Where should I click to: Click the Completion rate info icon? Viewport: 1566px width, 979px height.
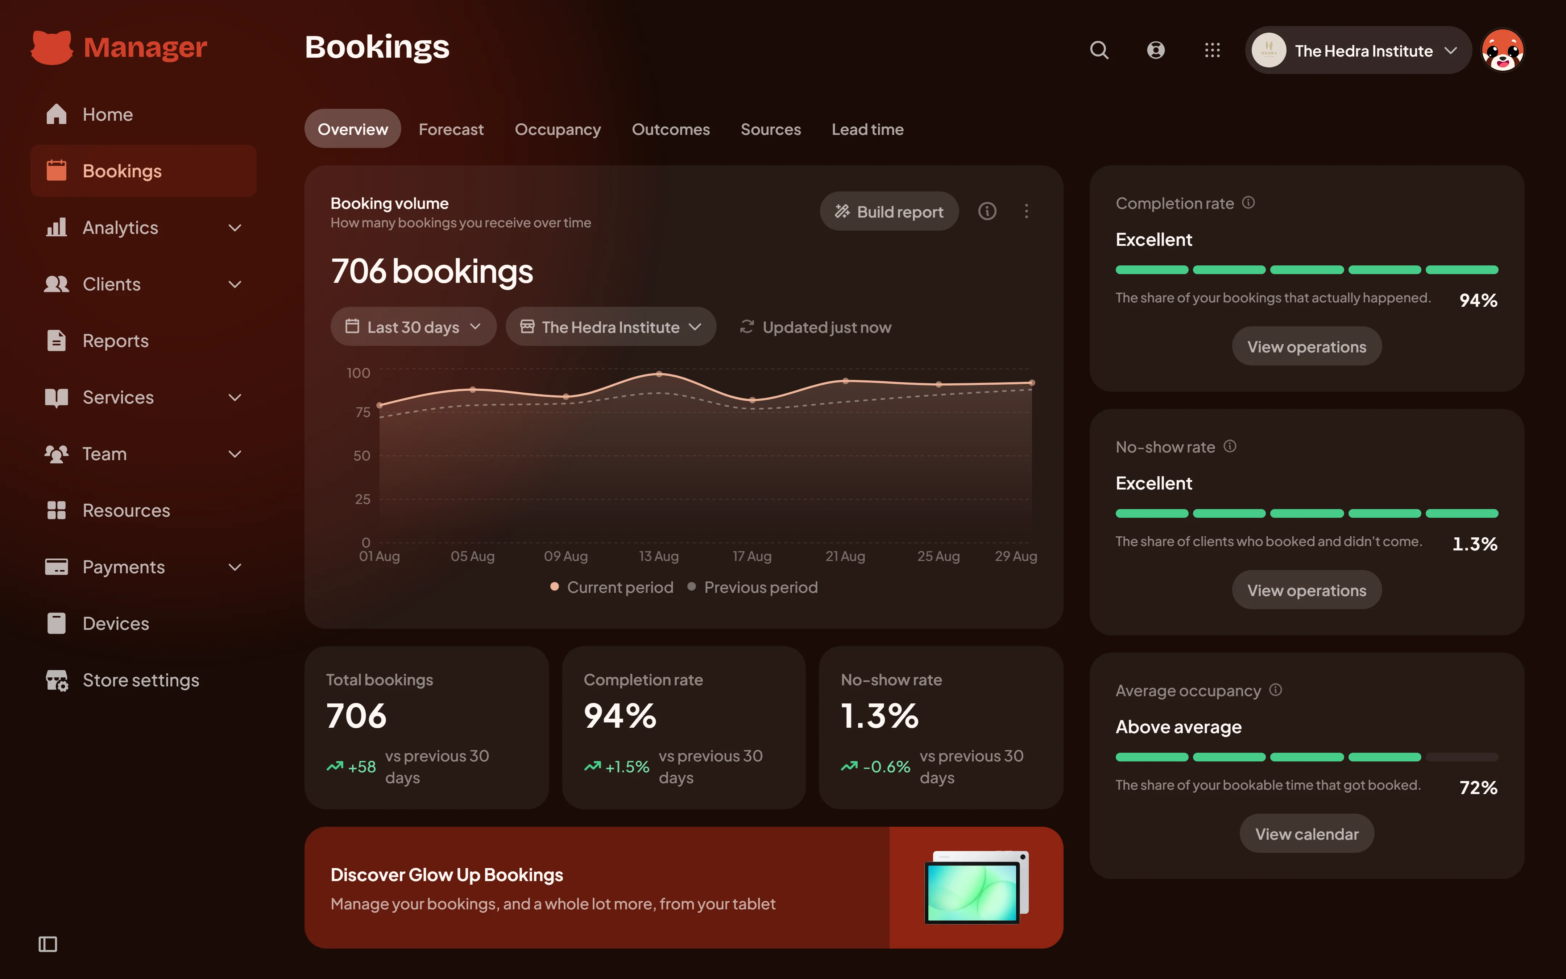coord(1249,203)
